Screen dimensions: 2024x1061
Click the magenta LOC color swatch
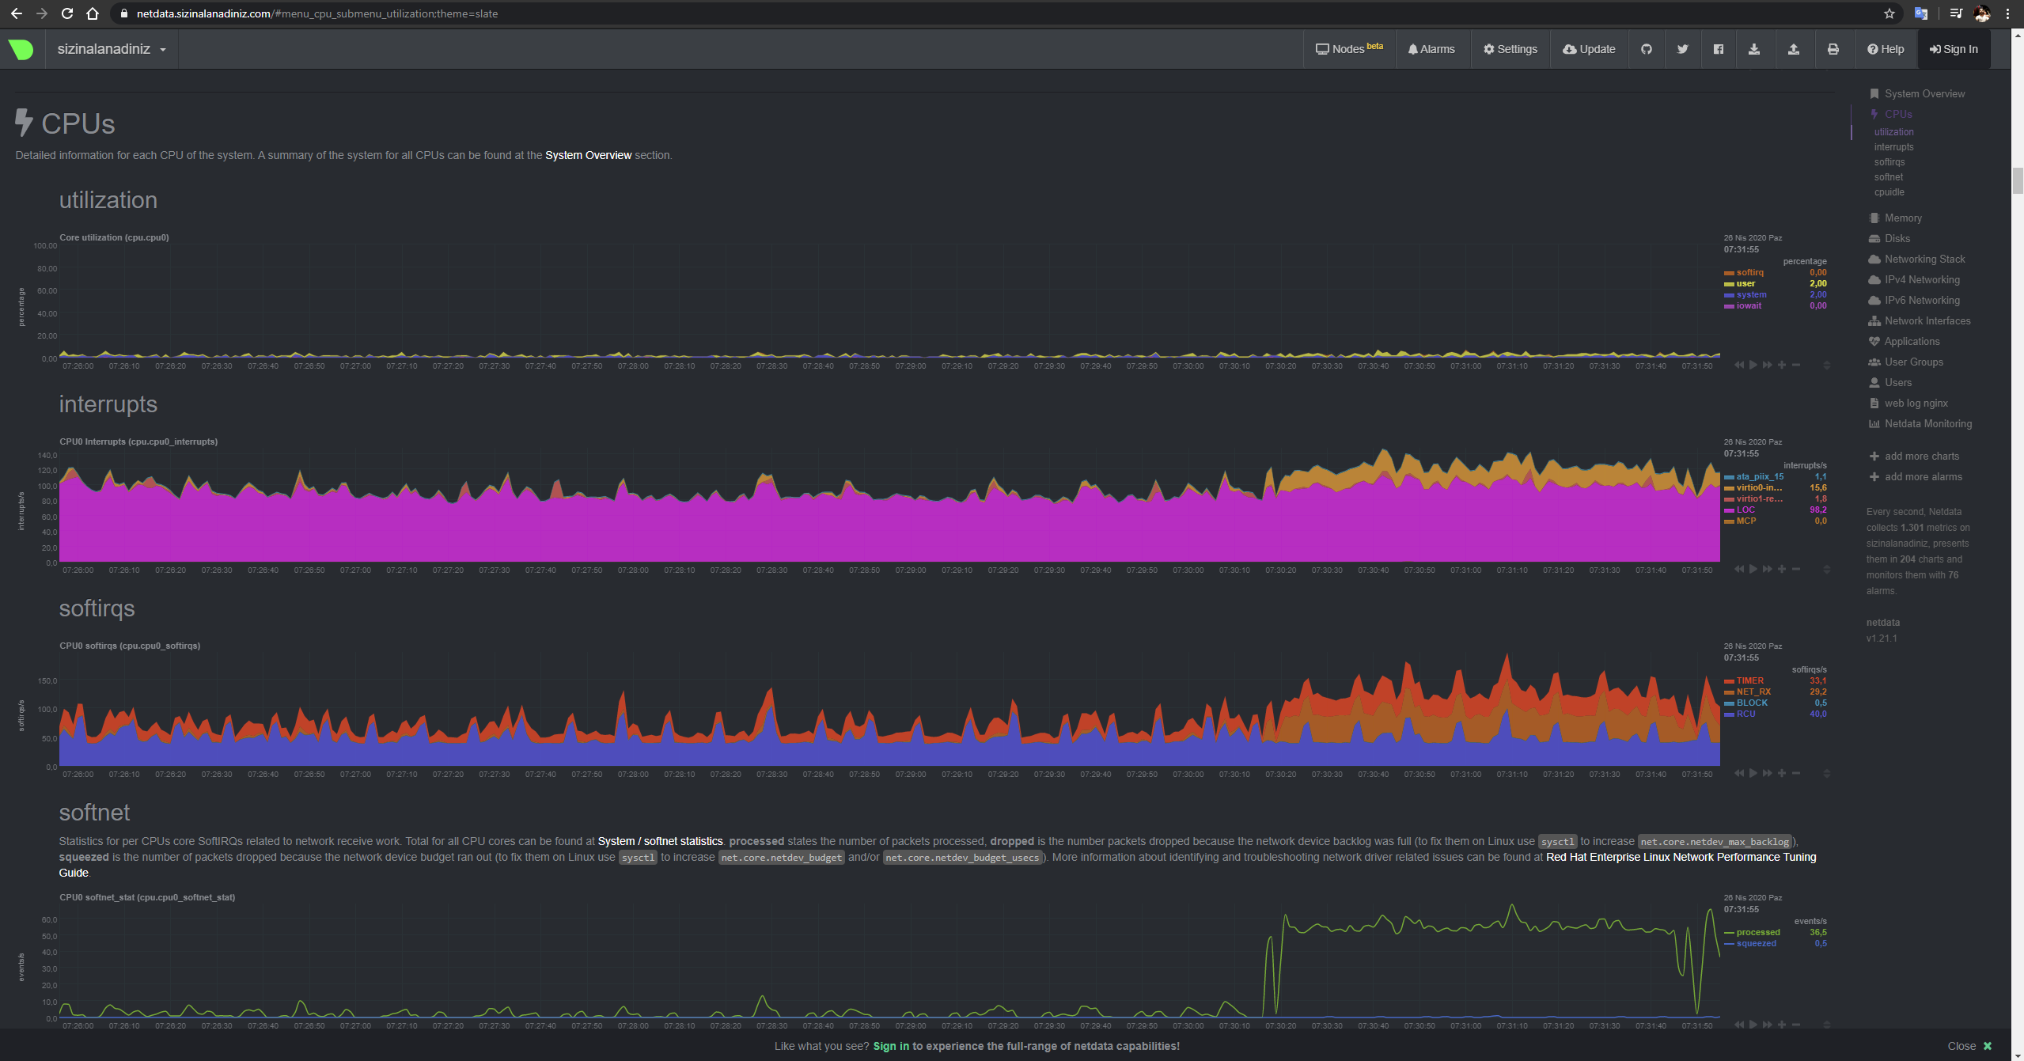tap(1729, 510)
